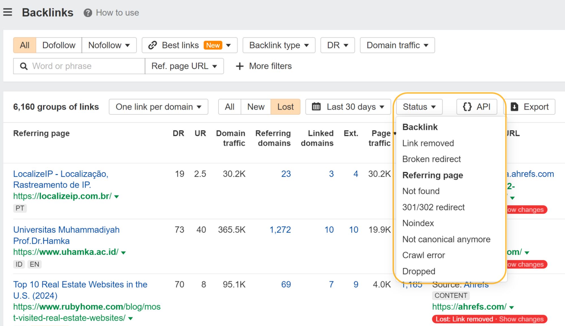Click the link icon next to Best links
Image resolution: width=565 pixels, height=326 pixels.
(153, 45)
